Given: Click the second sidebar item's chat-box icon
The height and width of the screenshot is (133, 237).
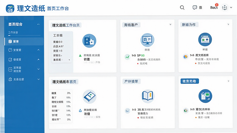Looking at the screenshot, I should point(10,50).
